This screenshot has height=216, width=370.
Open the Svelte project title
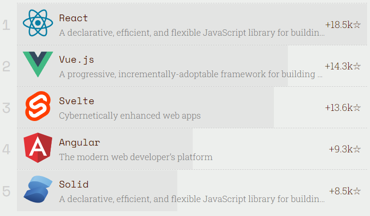pyautogui.click(x=76, y=101)
